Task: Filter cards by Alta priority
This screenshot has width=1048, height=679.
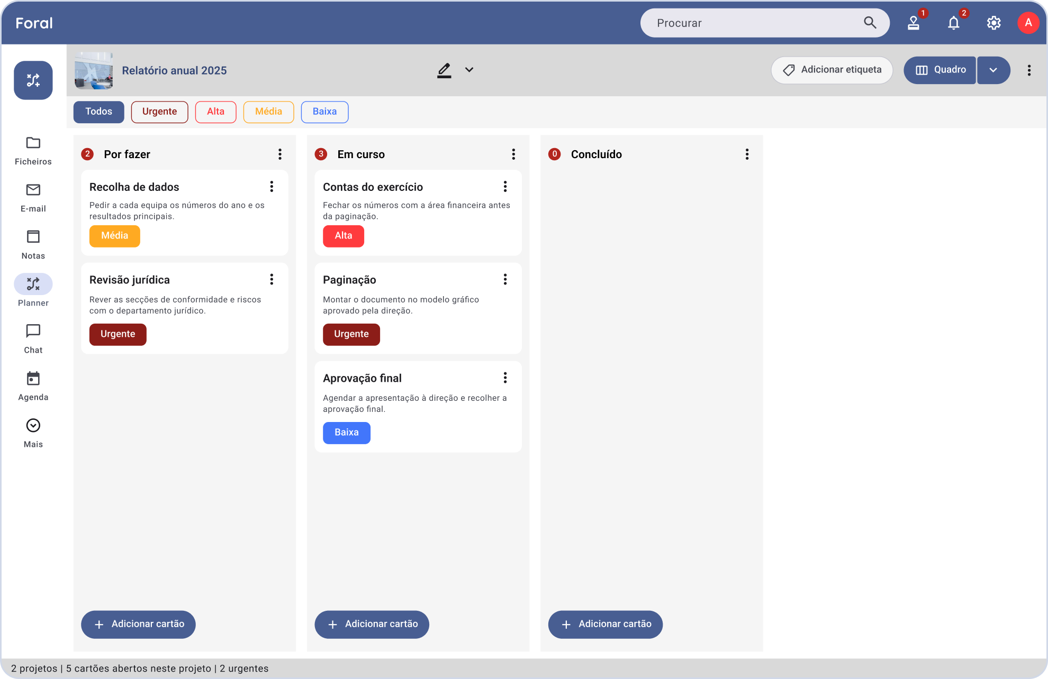Action: (x=215, y=112)
